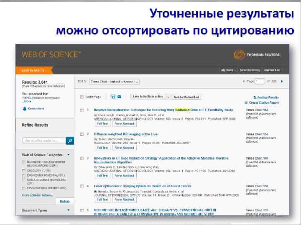The image size is (301, 225).
Task: View Abstract for Innovations in CT result
Action: [x=125, y=176]
